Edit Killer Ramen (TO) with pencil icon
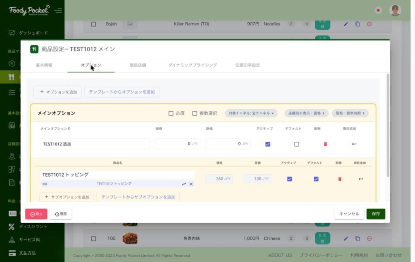Image resolution: width=415 pixels, height=262 pixels. click(x=346, y=24)
